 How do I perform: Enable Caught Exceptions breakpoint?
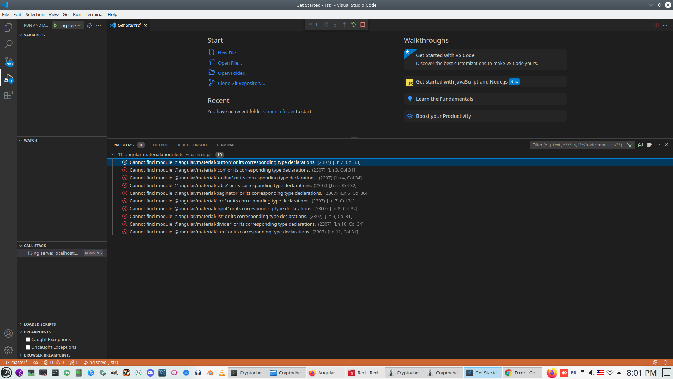(x=28, y=339)
